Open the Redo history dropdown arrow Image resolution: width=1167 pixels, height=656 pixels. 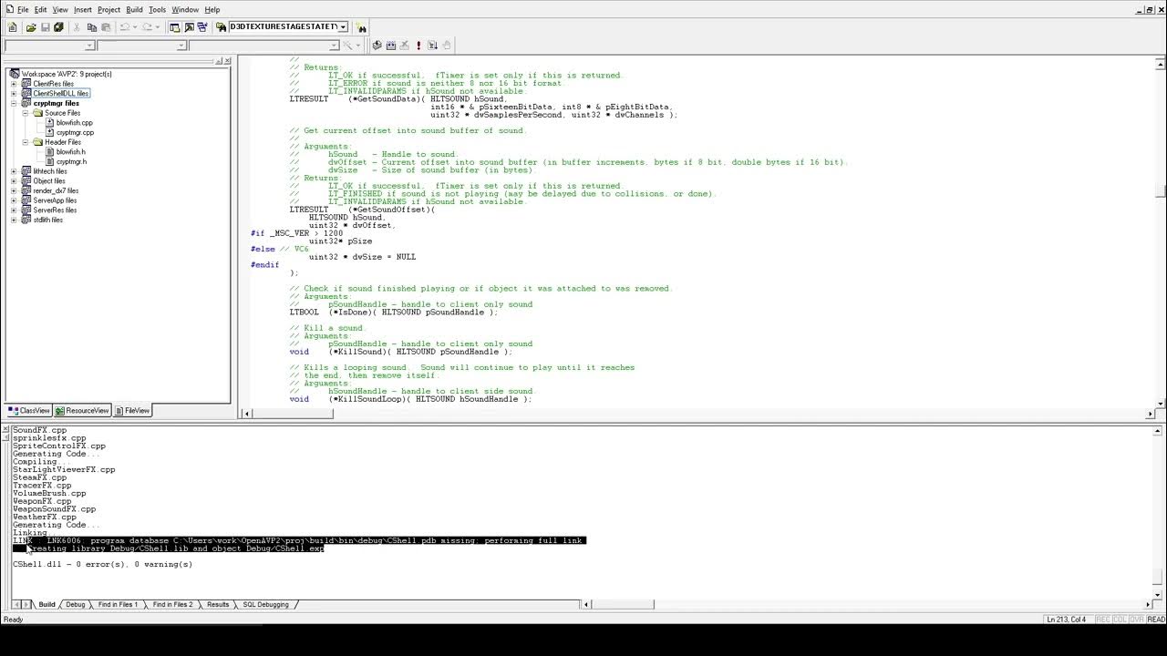point(157,27)
